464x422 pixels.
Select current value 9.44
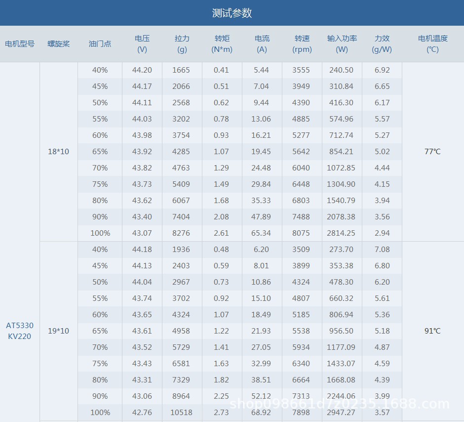(x=261, y=103)
